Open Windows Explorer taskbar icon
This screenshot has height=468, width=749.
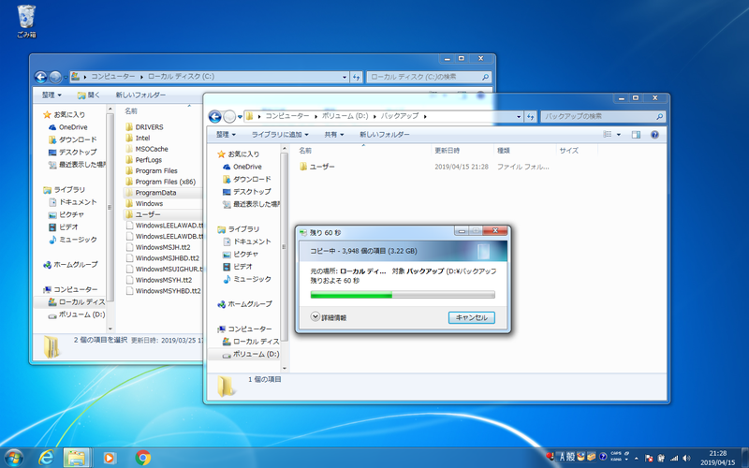tap(77, 458)
